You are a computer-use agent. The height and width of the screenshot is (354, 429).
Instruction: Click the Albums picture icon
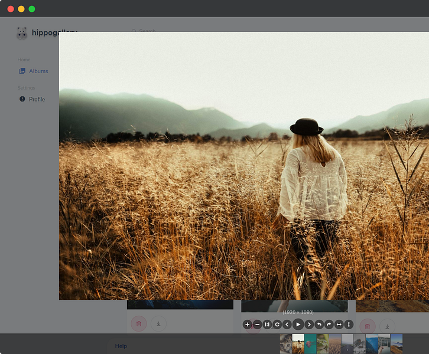22,71
